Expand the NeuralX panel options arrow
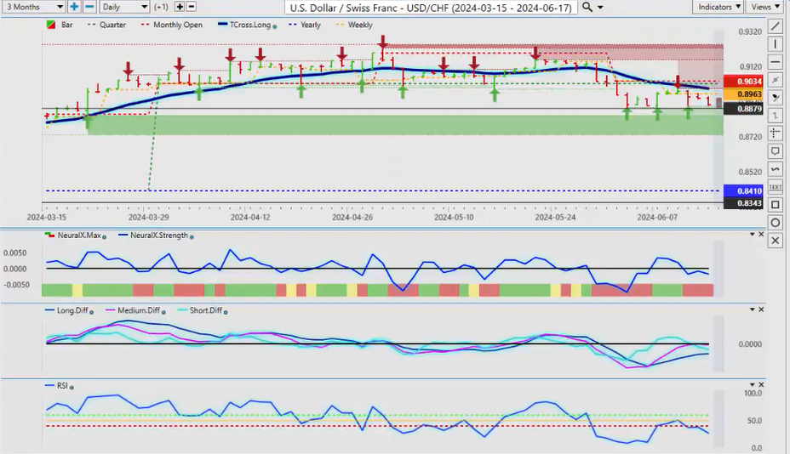 pyautogui.click(x=751, y=234)
